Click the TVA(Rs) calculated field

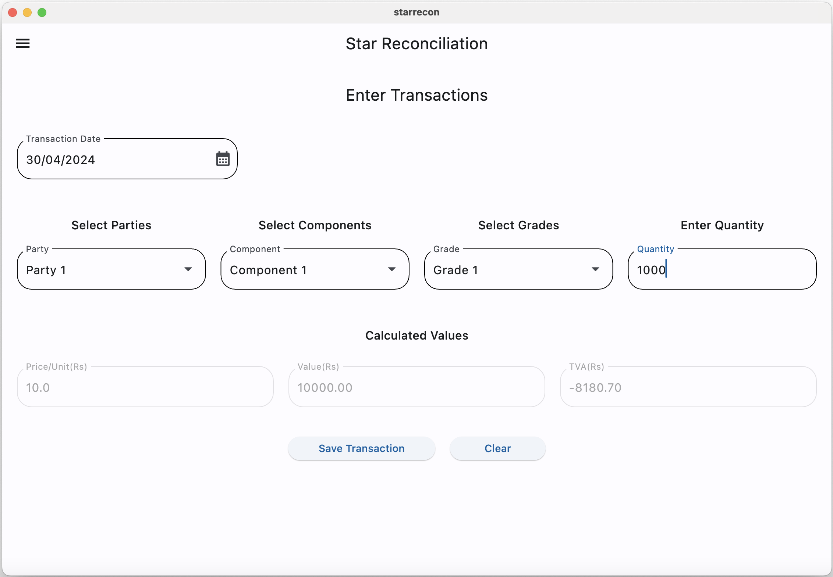(x=688, y=387)
